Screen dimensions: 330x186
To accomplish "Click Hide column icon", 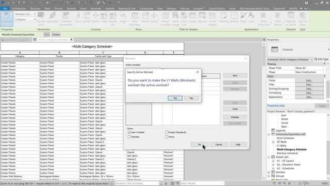I will click(x=104, y=17).
